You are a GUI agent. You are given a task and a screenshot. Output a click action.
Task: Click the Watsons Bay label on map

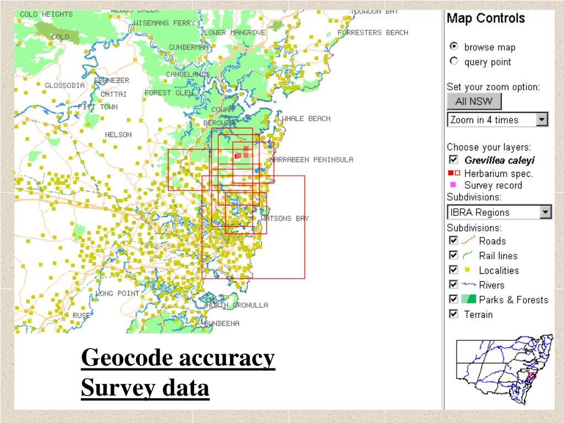tap(284, 219)
